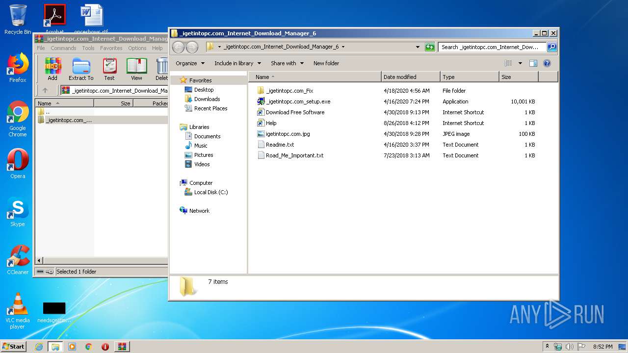The height and width of the screenshot is (353, 628).
Task: Click the WinRAR View icon
Action: click(x=136, y=69)
